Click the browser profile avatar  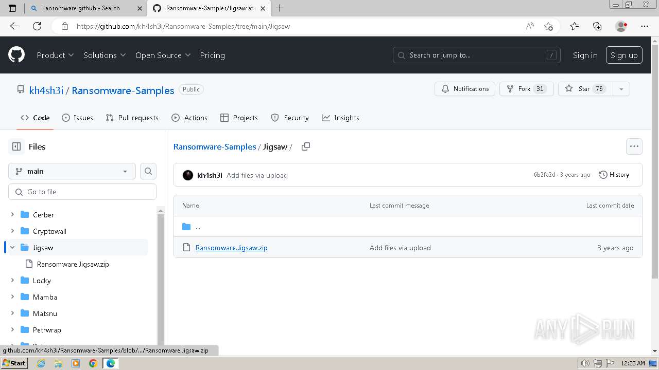(x=621, y=26)
